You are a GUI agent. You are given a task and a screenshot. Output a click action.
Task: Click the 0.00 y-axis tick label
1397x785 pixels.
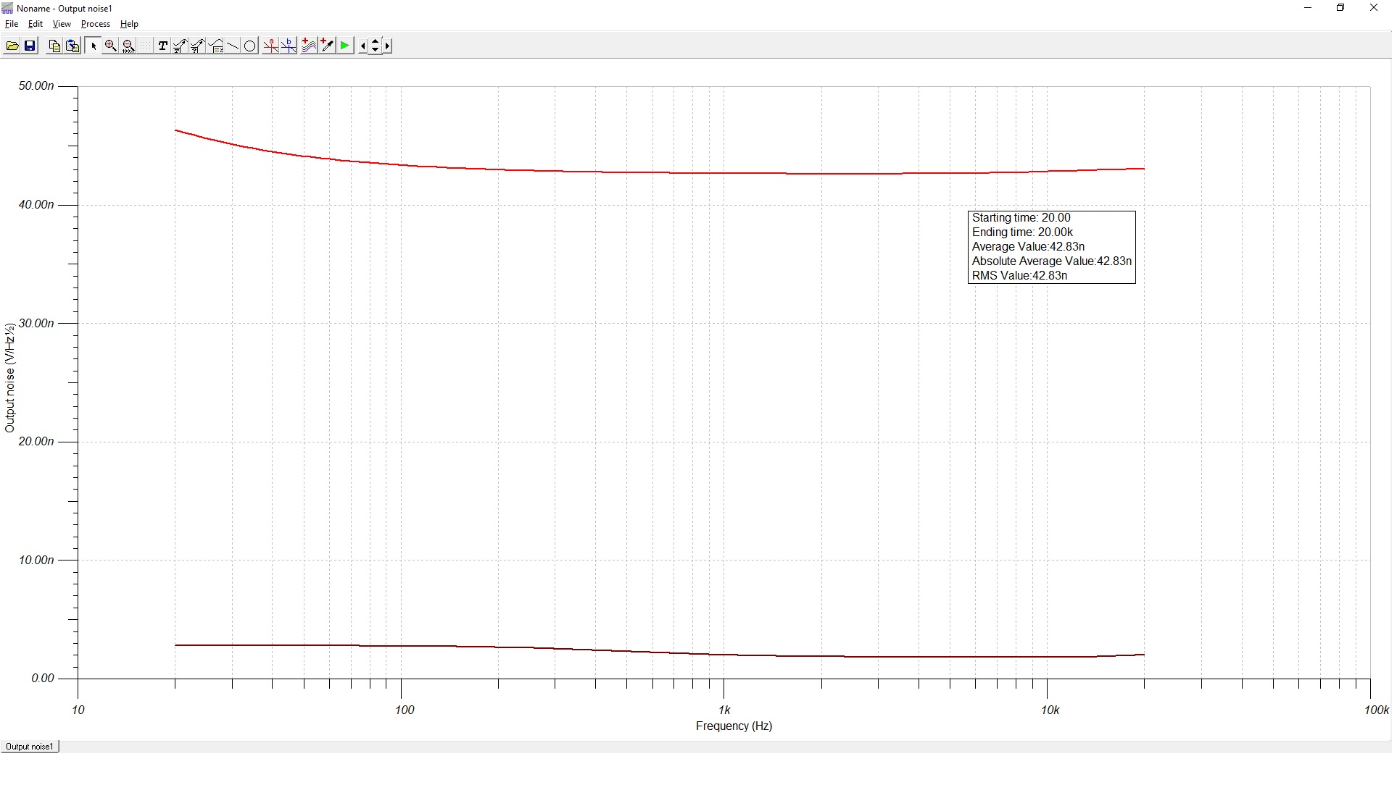pos(43,679)
